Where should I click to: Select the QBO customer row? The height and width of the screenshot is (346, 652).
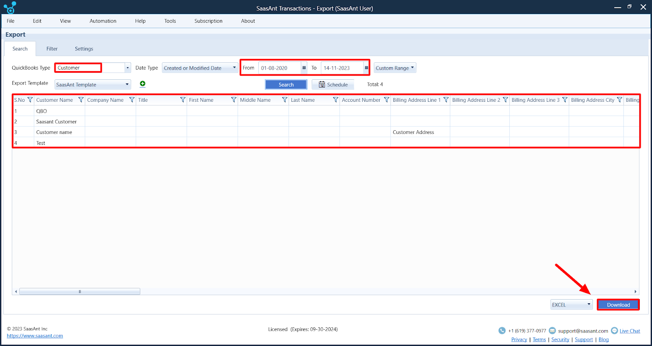326,111
